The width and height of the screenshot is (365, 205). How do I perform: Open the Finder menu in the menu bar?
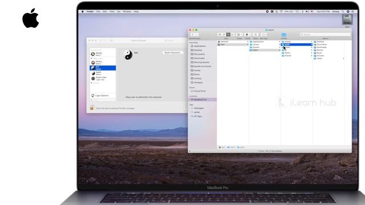click(x=90, y=11)
